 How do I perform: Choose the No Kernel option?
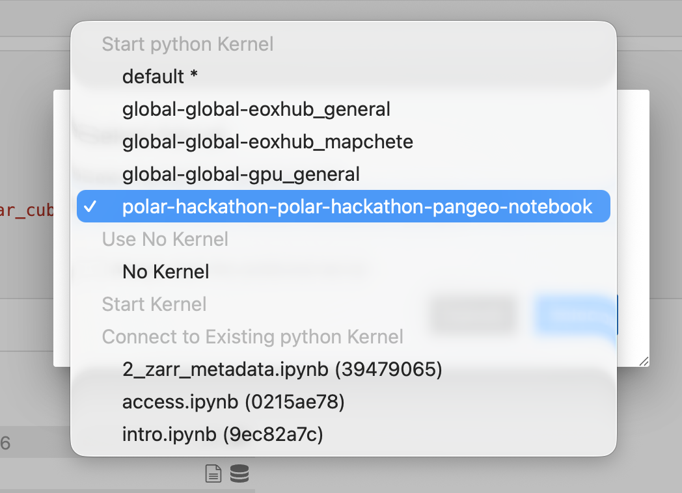pos(343,272)
